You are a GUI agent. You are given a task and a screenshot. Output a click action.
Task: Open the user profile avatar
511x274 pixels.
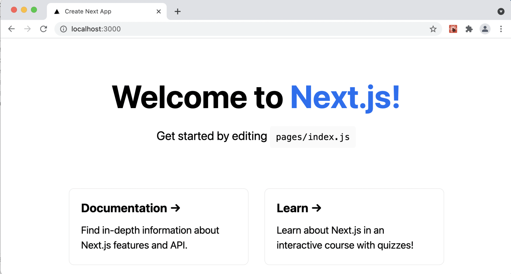[x=485, y=29]
